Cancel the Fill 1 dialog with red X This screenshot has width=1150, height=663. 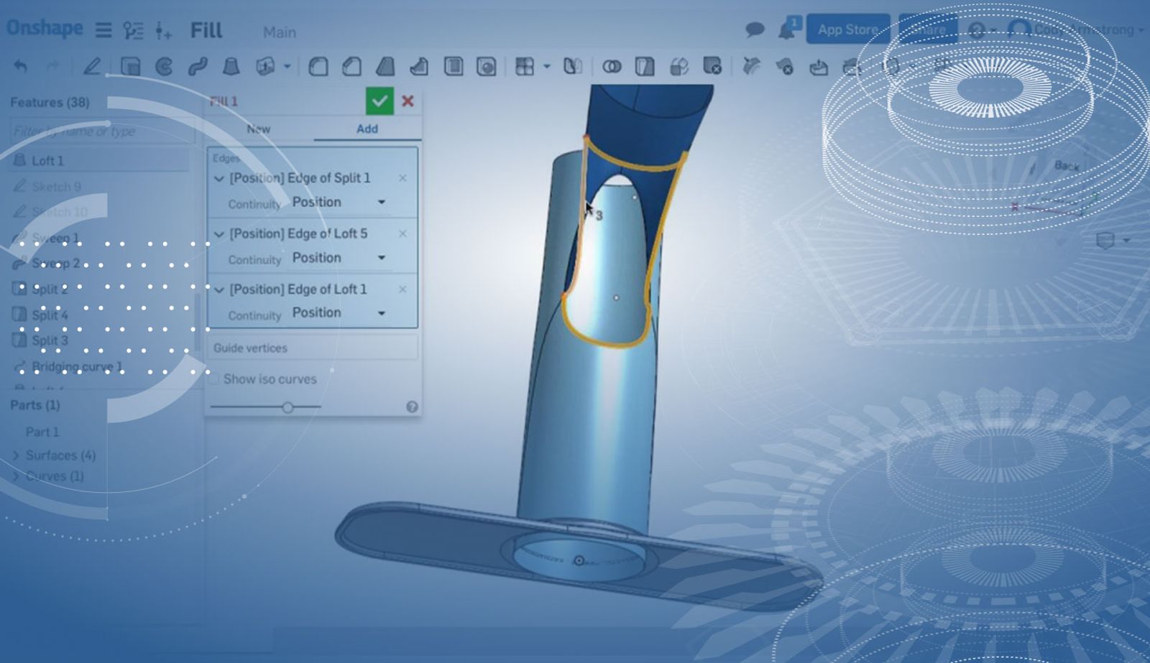tap(408, 101)
